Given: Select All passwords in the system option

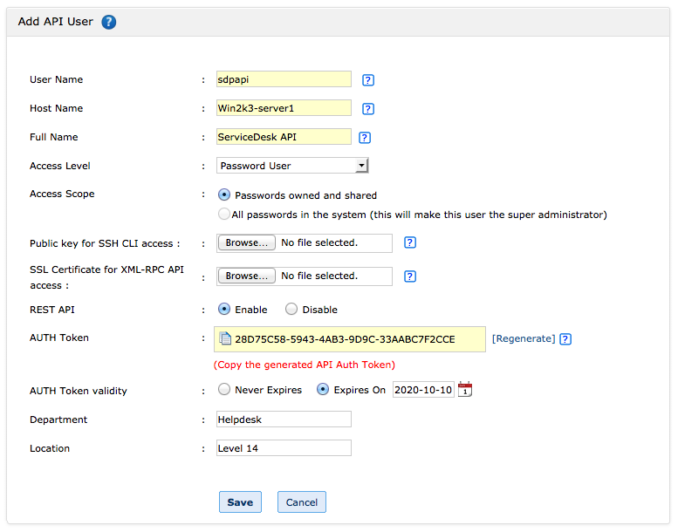Looking at the screenshot, I should pyautogui.click(x=224, y=215).
